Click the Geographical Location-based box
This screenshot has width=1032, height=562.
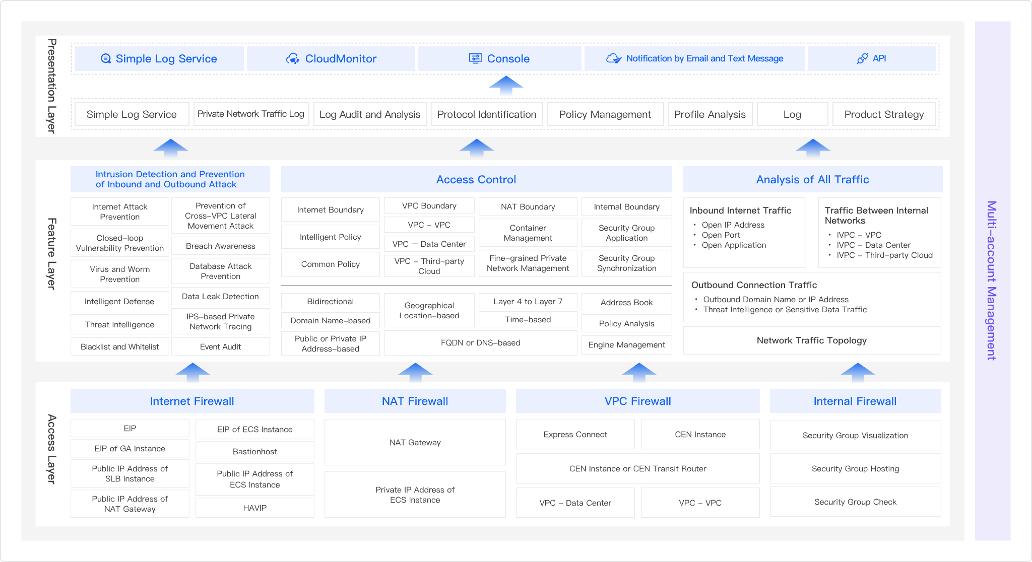pos(429,310)
